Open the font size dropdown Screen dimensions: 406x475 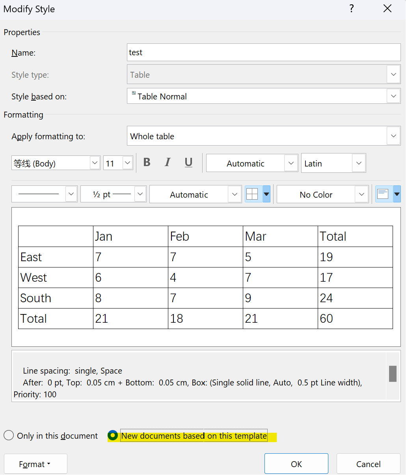(128, 163)
